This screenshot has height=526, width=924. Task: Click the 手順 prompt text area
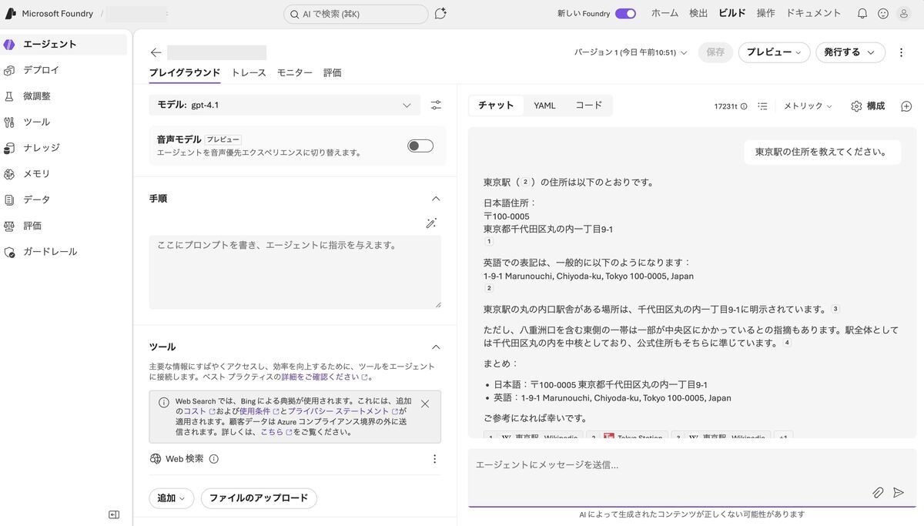(295, 273)
